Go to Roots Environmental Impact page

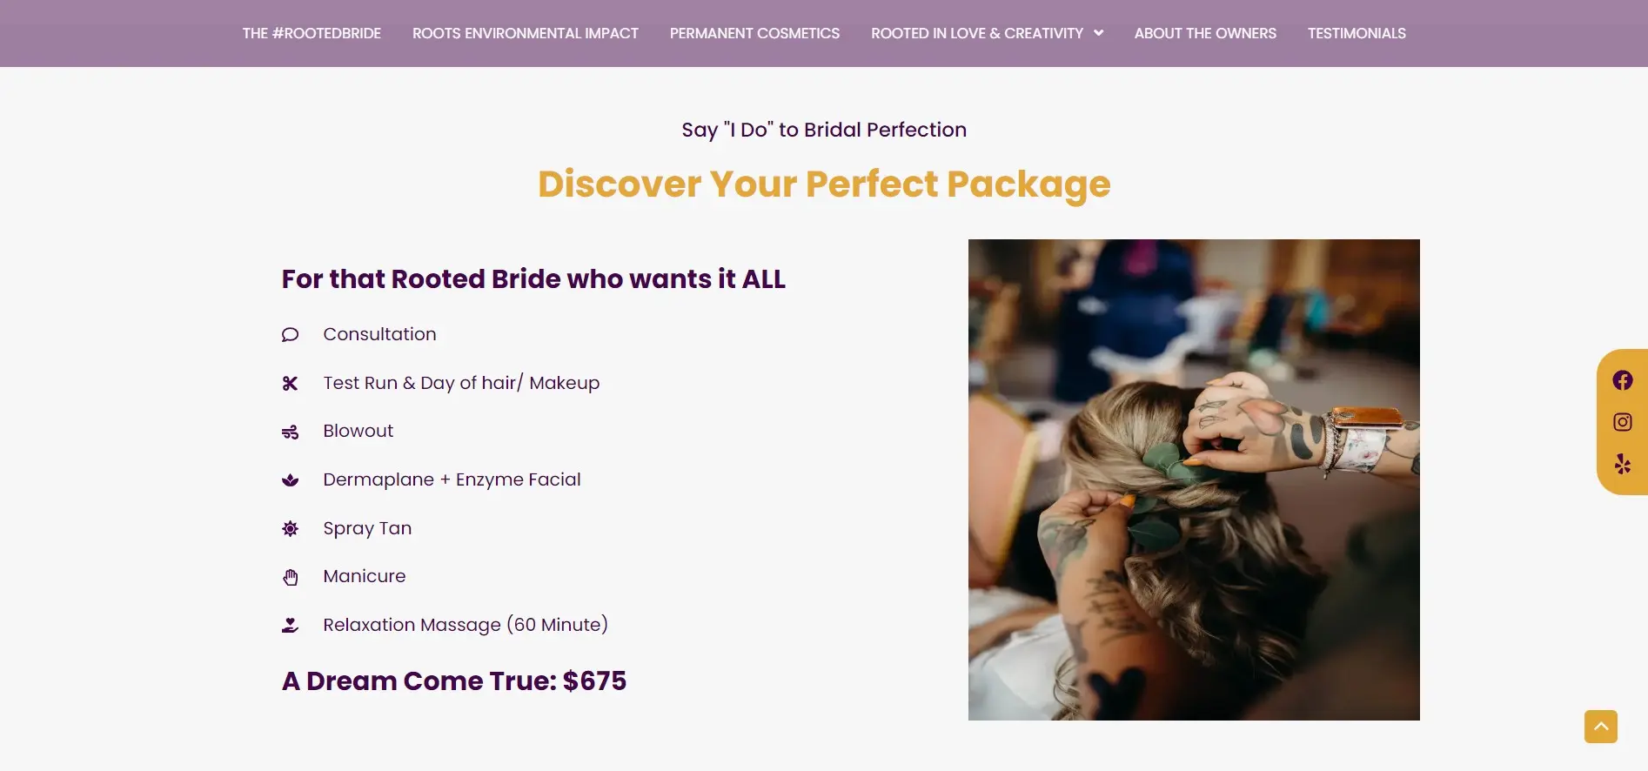tap(526, 33)
